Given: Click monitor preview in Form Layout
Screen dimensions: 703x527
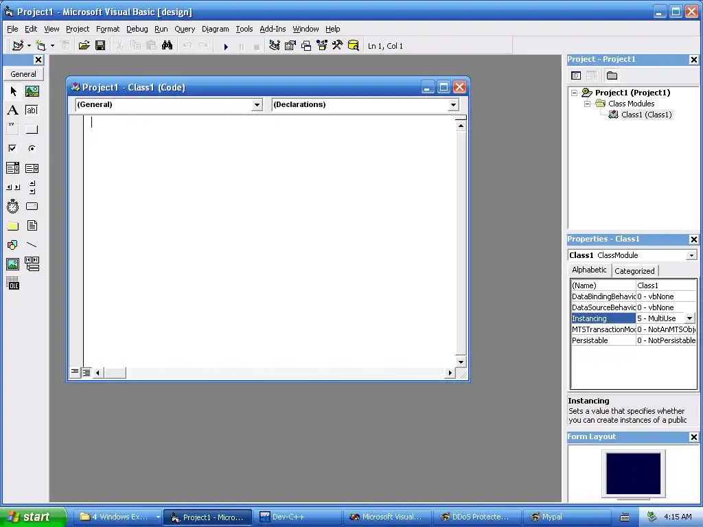Looking at the screenshot, I should pos(633,473).
